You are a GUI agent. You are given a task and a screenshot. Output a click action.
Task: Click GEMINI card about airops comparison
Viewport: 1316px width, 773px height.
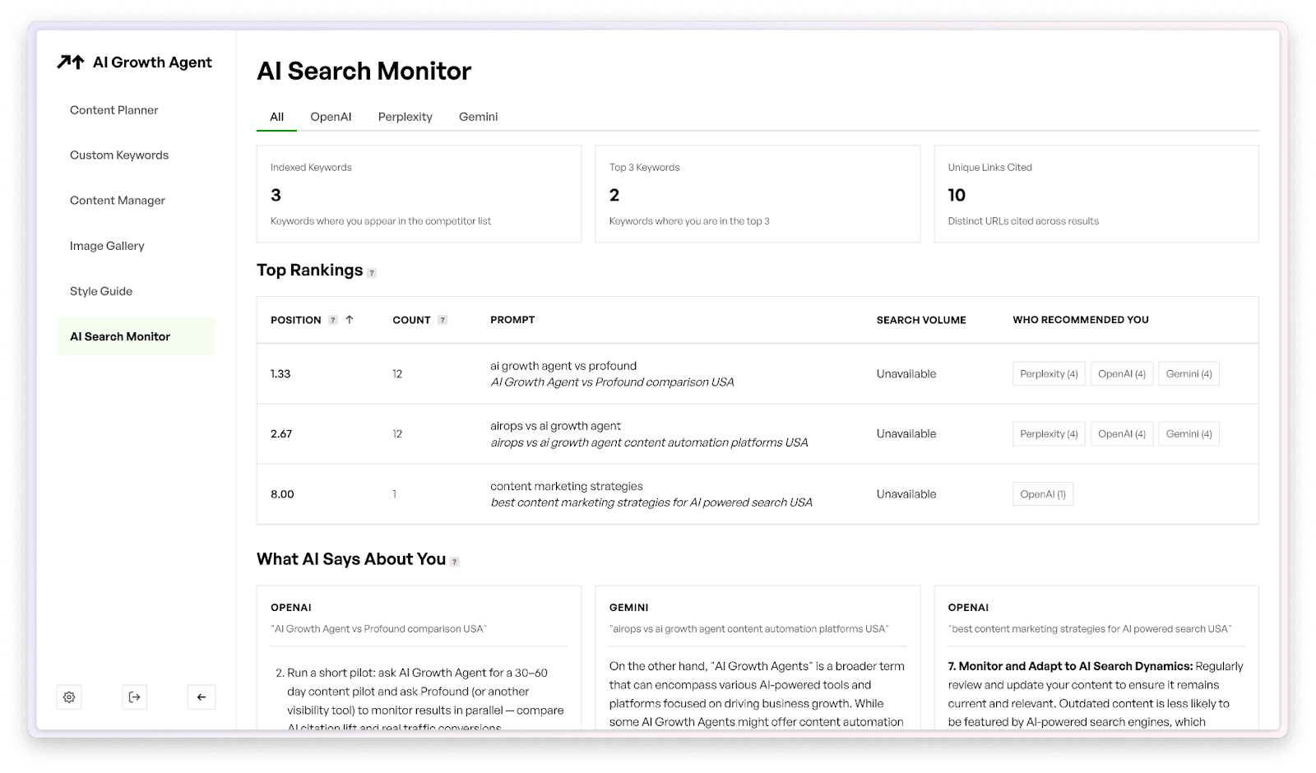click(758, 657)
